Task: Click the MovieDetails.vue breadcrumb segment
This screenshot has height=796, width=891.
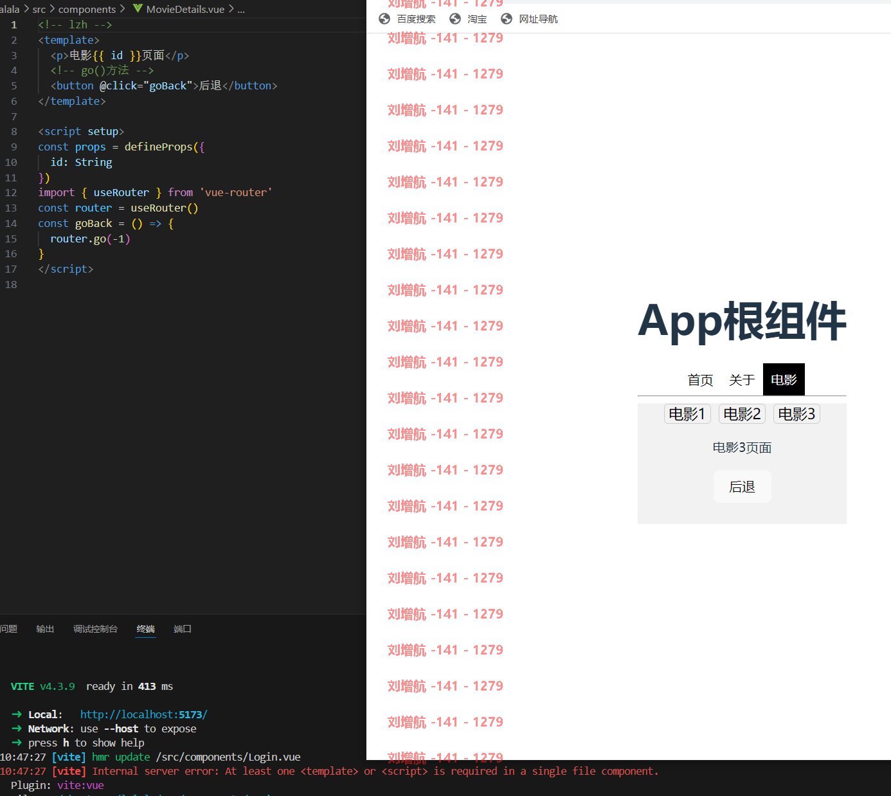Action: [x=185, y=9]
